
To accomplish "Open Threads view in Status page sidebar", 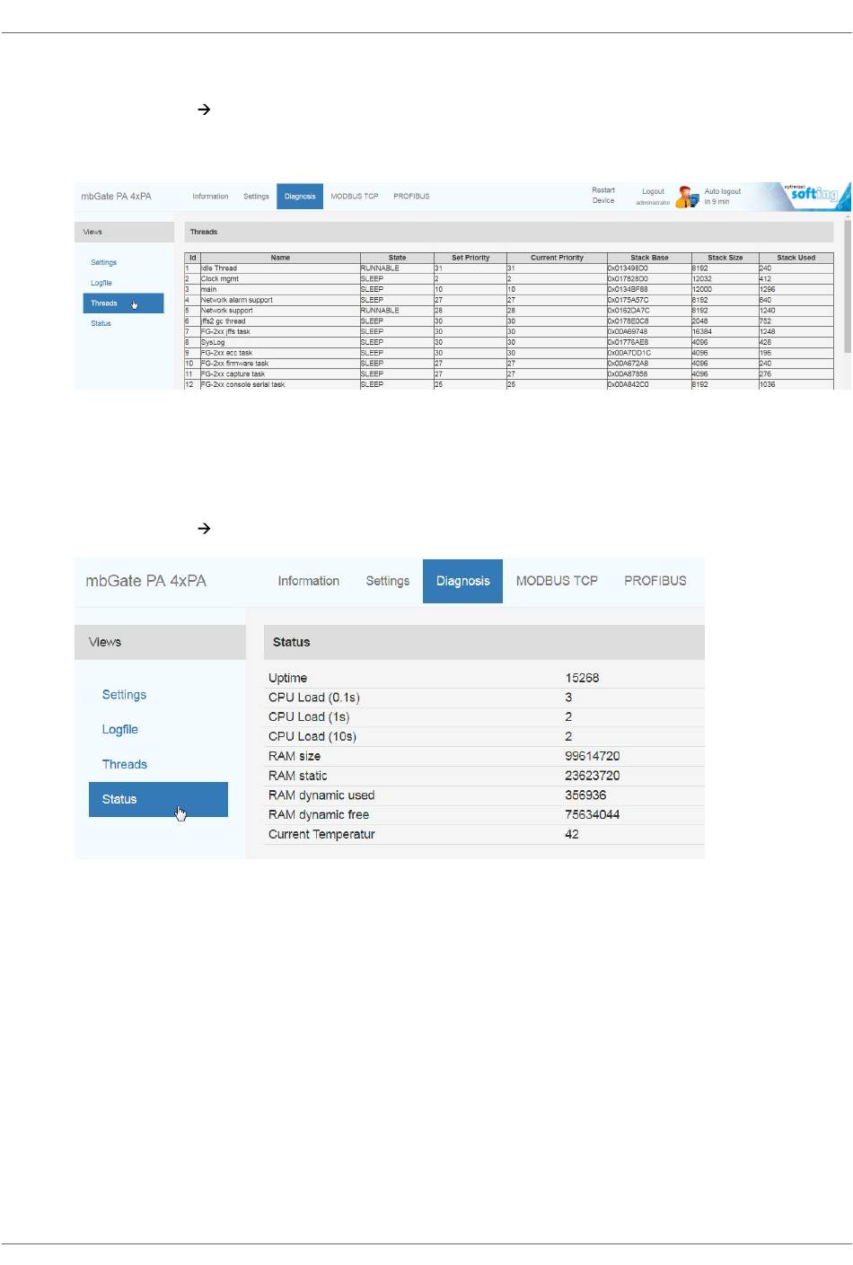I will click(125, 764).
